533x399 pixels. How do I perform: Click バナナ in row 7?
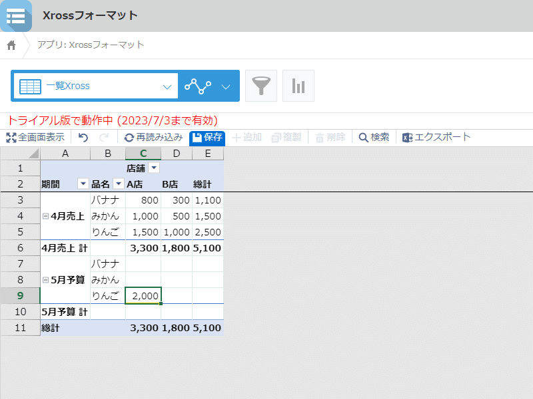(108, 264)
